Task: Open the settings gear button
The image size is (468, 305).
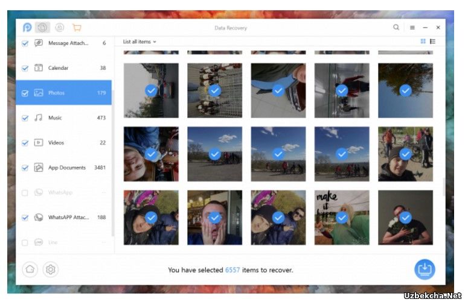Action: click(51, 269)
